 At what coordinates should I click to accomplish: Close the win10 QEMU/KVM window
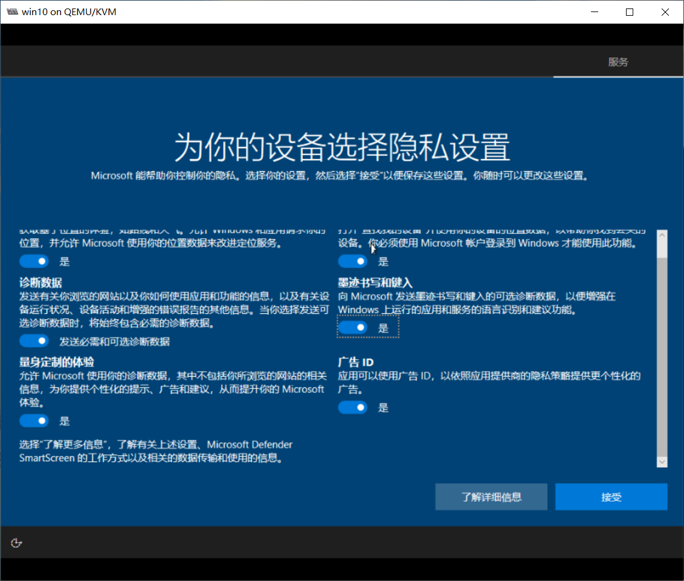(665, 11)
